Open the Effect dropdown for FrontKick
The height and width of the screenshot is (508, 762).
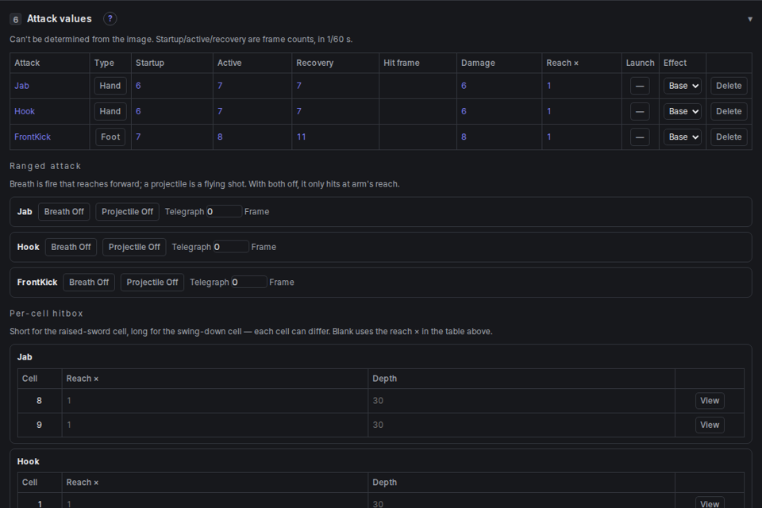pos(683,137)
